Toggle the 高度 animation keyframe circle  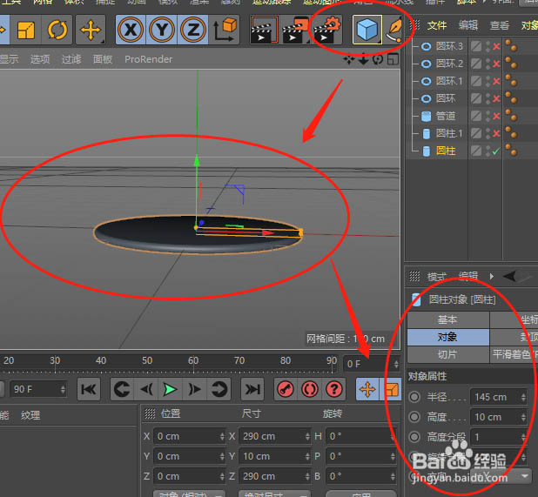pyautogui.click(x=414, y=417)
